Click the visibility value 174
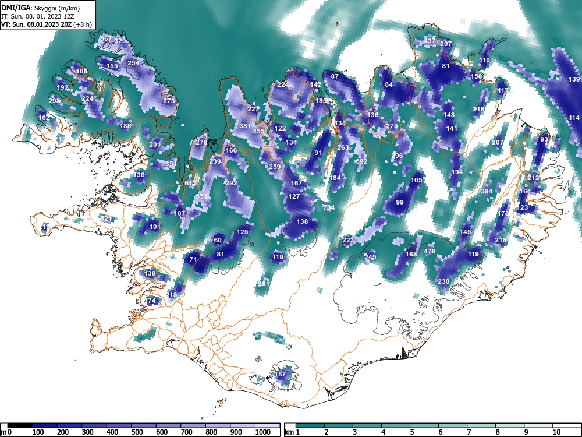 [x=150, y=301]
